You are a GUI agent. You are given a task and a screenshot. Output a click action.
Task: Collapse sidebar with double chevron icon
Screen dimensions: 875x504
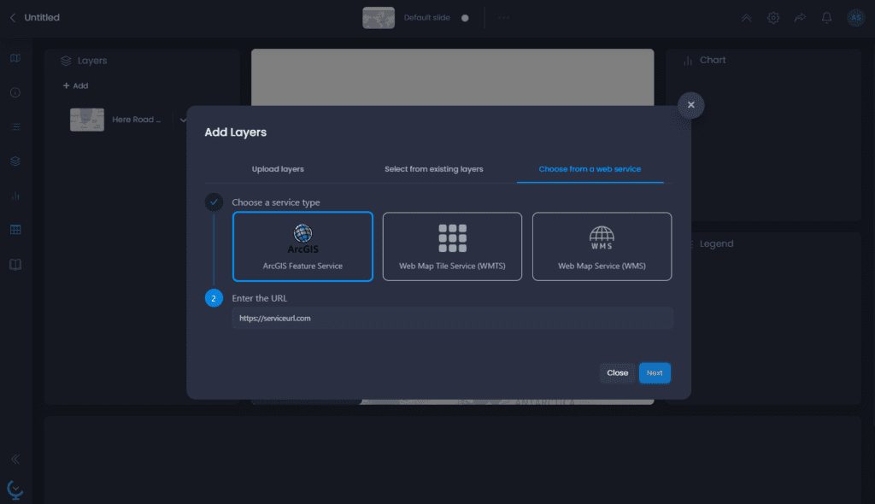coord(15,460)
